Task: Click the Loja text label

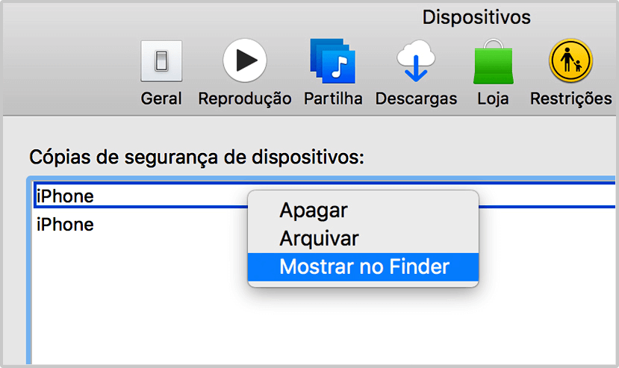Action: point(492,99)
